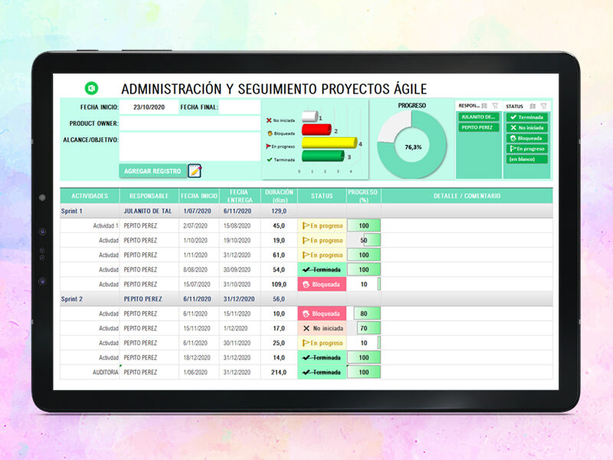Select the duration cell 129,0
This screenshot has width=613, height=460.
279,212
